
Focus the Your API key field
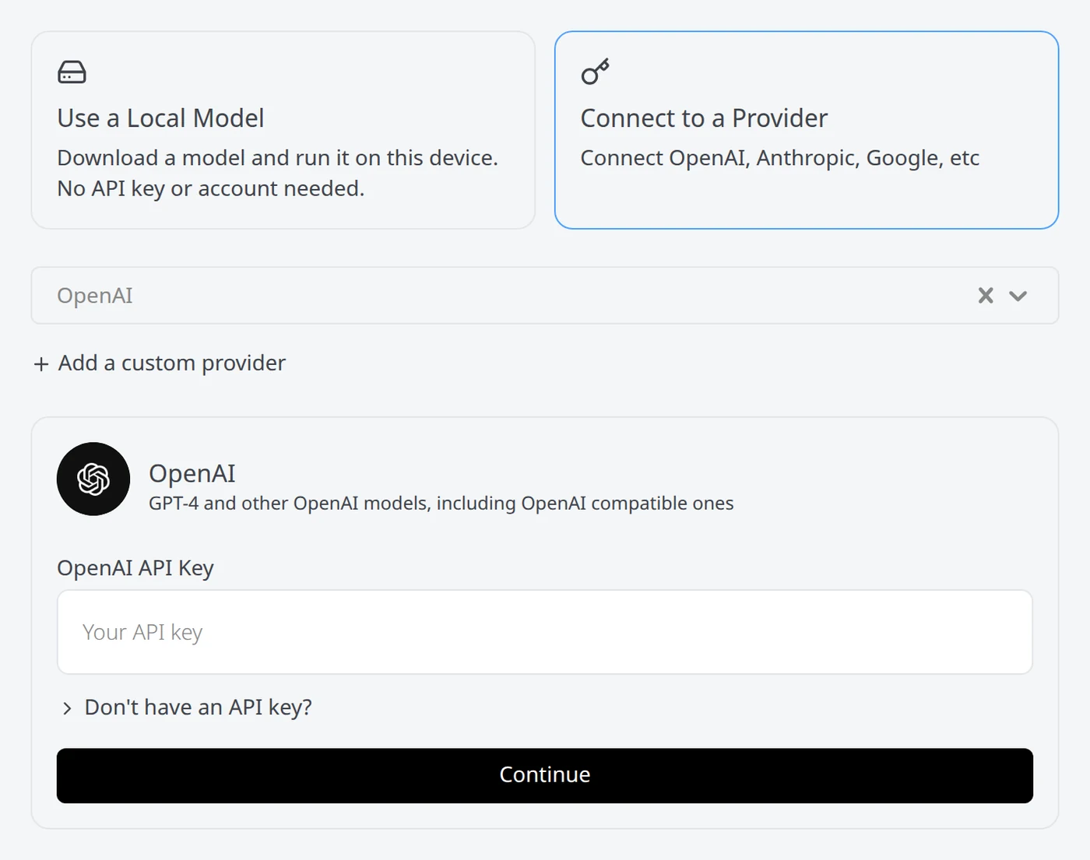point(545,632)
